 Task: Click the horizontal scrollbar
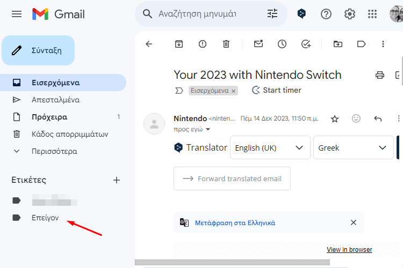(x=232, y=262)
